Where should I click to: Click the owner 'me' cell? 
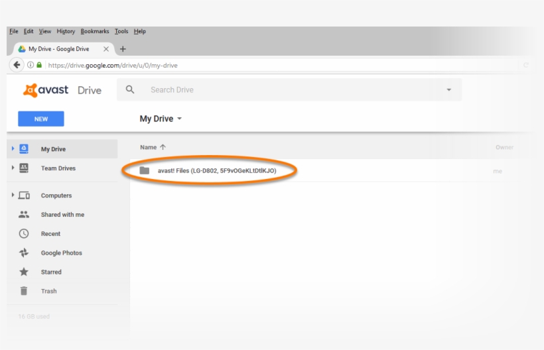pyautogui.click(x=498, y=171)
